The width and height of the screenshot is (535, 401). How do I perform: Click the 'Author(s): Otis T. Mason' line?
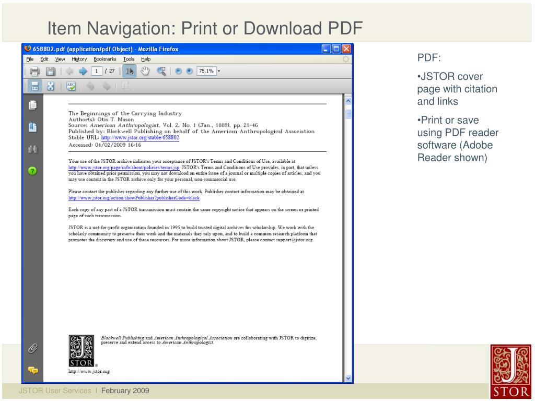pos(101,120)
